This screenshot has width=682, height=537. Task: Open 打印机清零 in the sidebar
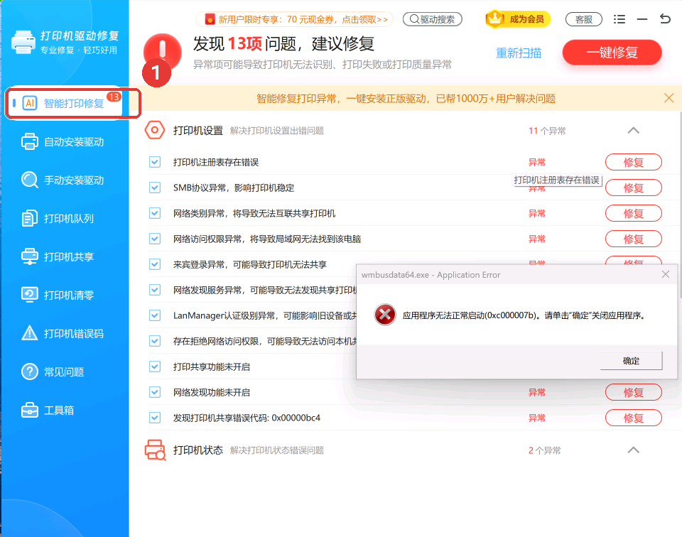(58, 295)
